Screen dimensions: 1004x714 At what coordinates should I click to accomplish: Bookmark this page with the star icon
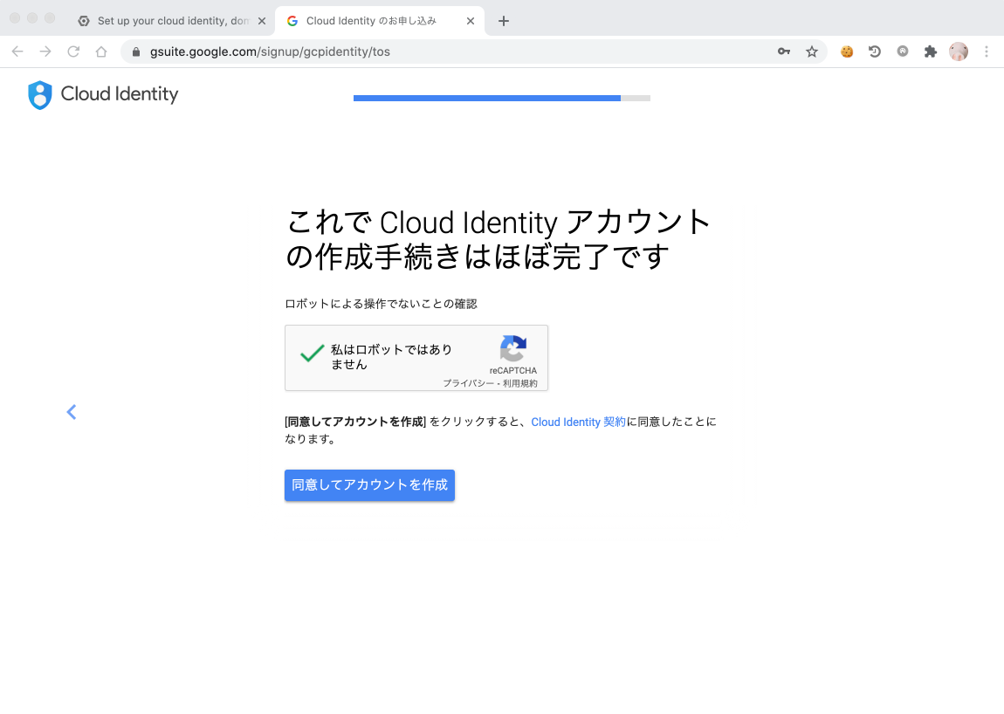812,51
